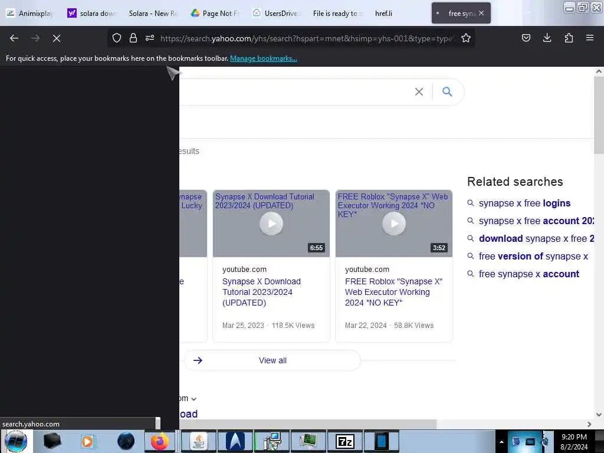Switch to the Animixplay tab
Image resolution: width=604 pixels, height=453 pixels.
(x=29, y=13)
